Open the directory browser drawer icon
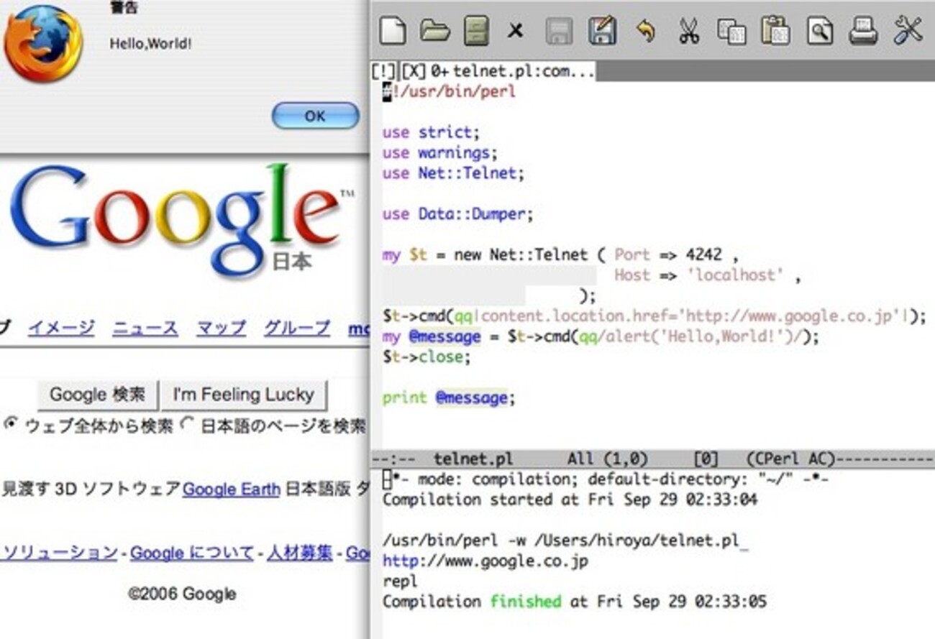Screen dimensions: 935x639 pos(476,31)
